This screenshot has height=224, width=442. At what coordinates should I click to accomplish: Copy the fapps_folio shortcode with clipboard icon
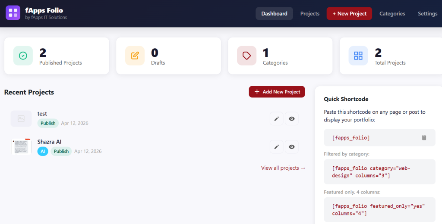coord(424,138)
